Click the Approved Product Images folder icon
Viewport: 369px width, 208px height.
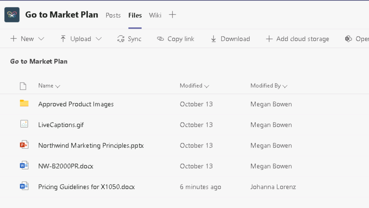point(24,103)
